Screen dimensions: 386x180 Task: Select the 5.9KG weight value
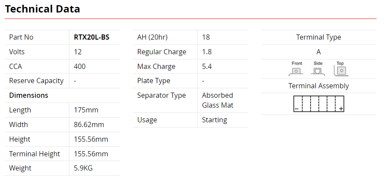click(x=83, y=168)
